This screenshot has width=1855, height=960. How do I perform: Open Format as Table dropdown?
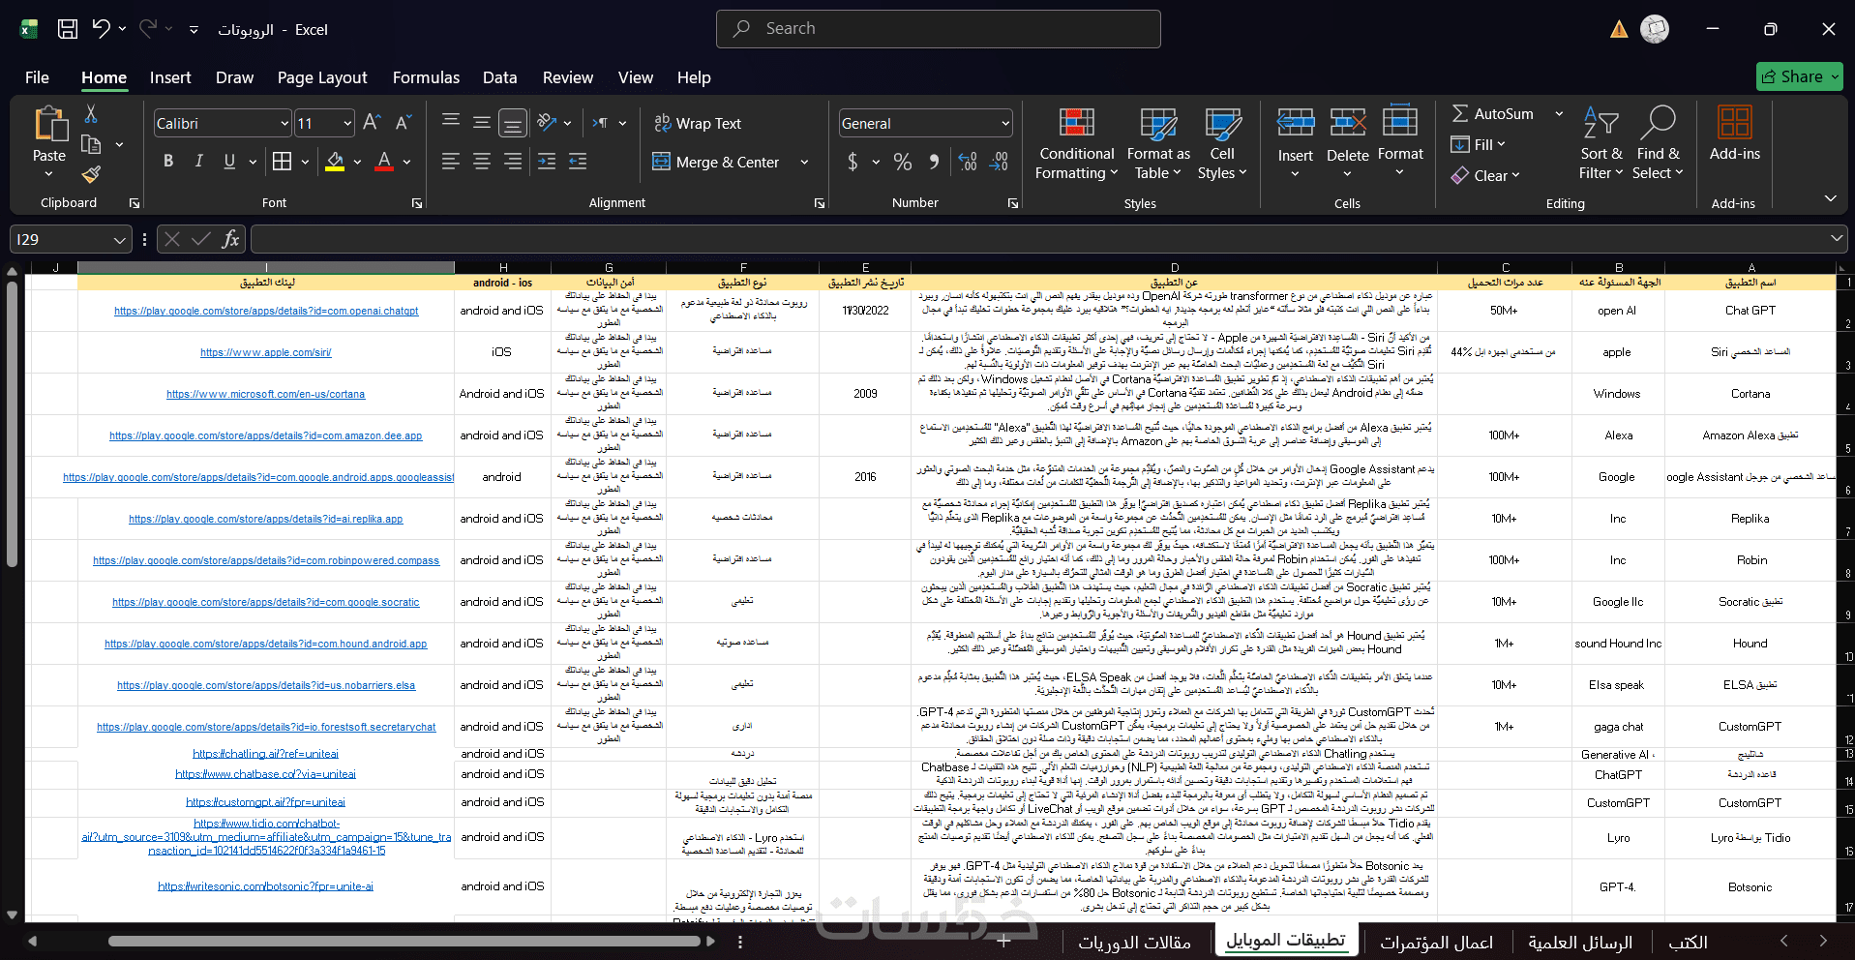(1158, 143)
